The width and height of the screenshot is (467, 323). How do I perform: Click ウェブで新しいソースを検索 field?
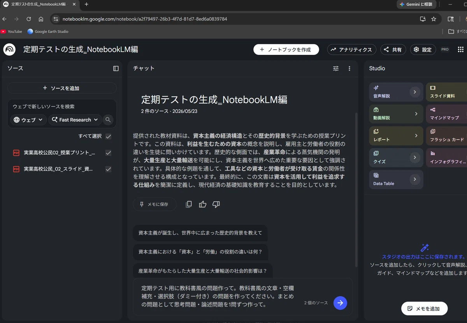62,106
